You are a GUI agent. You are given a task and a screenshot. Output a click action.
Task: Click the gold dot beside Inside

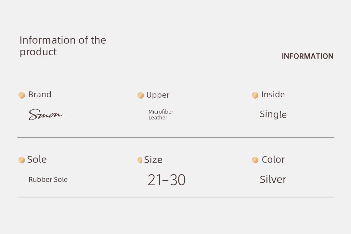[255, 95]
